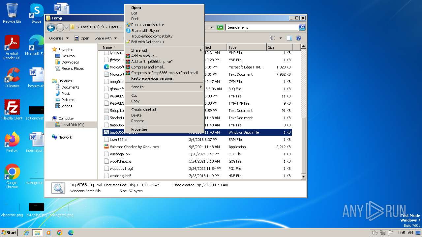The height and width of the screenshot is (237, 422).
Task: Open Acrobat Reader DC desktop icon
Action: pyautogui.click(x=12, y=47)
